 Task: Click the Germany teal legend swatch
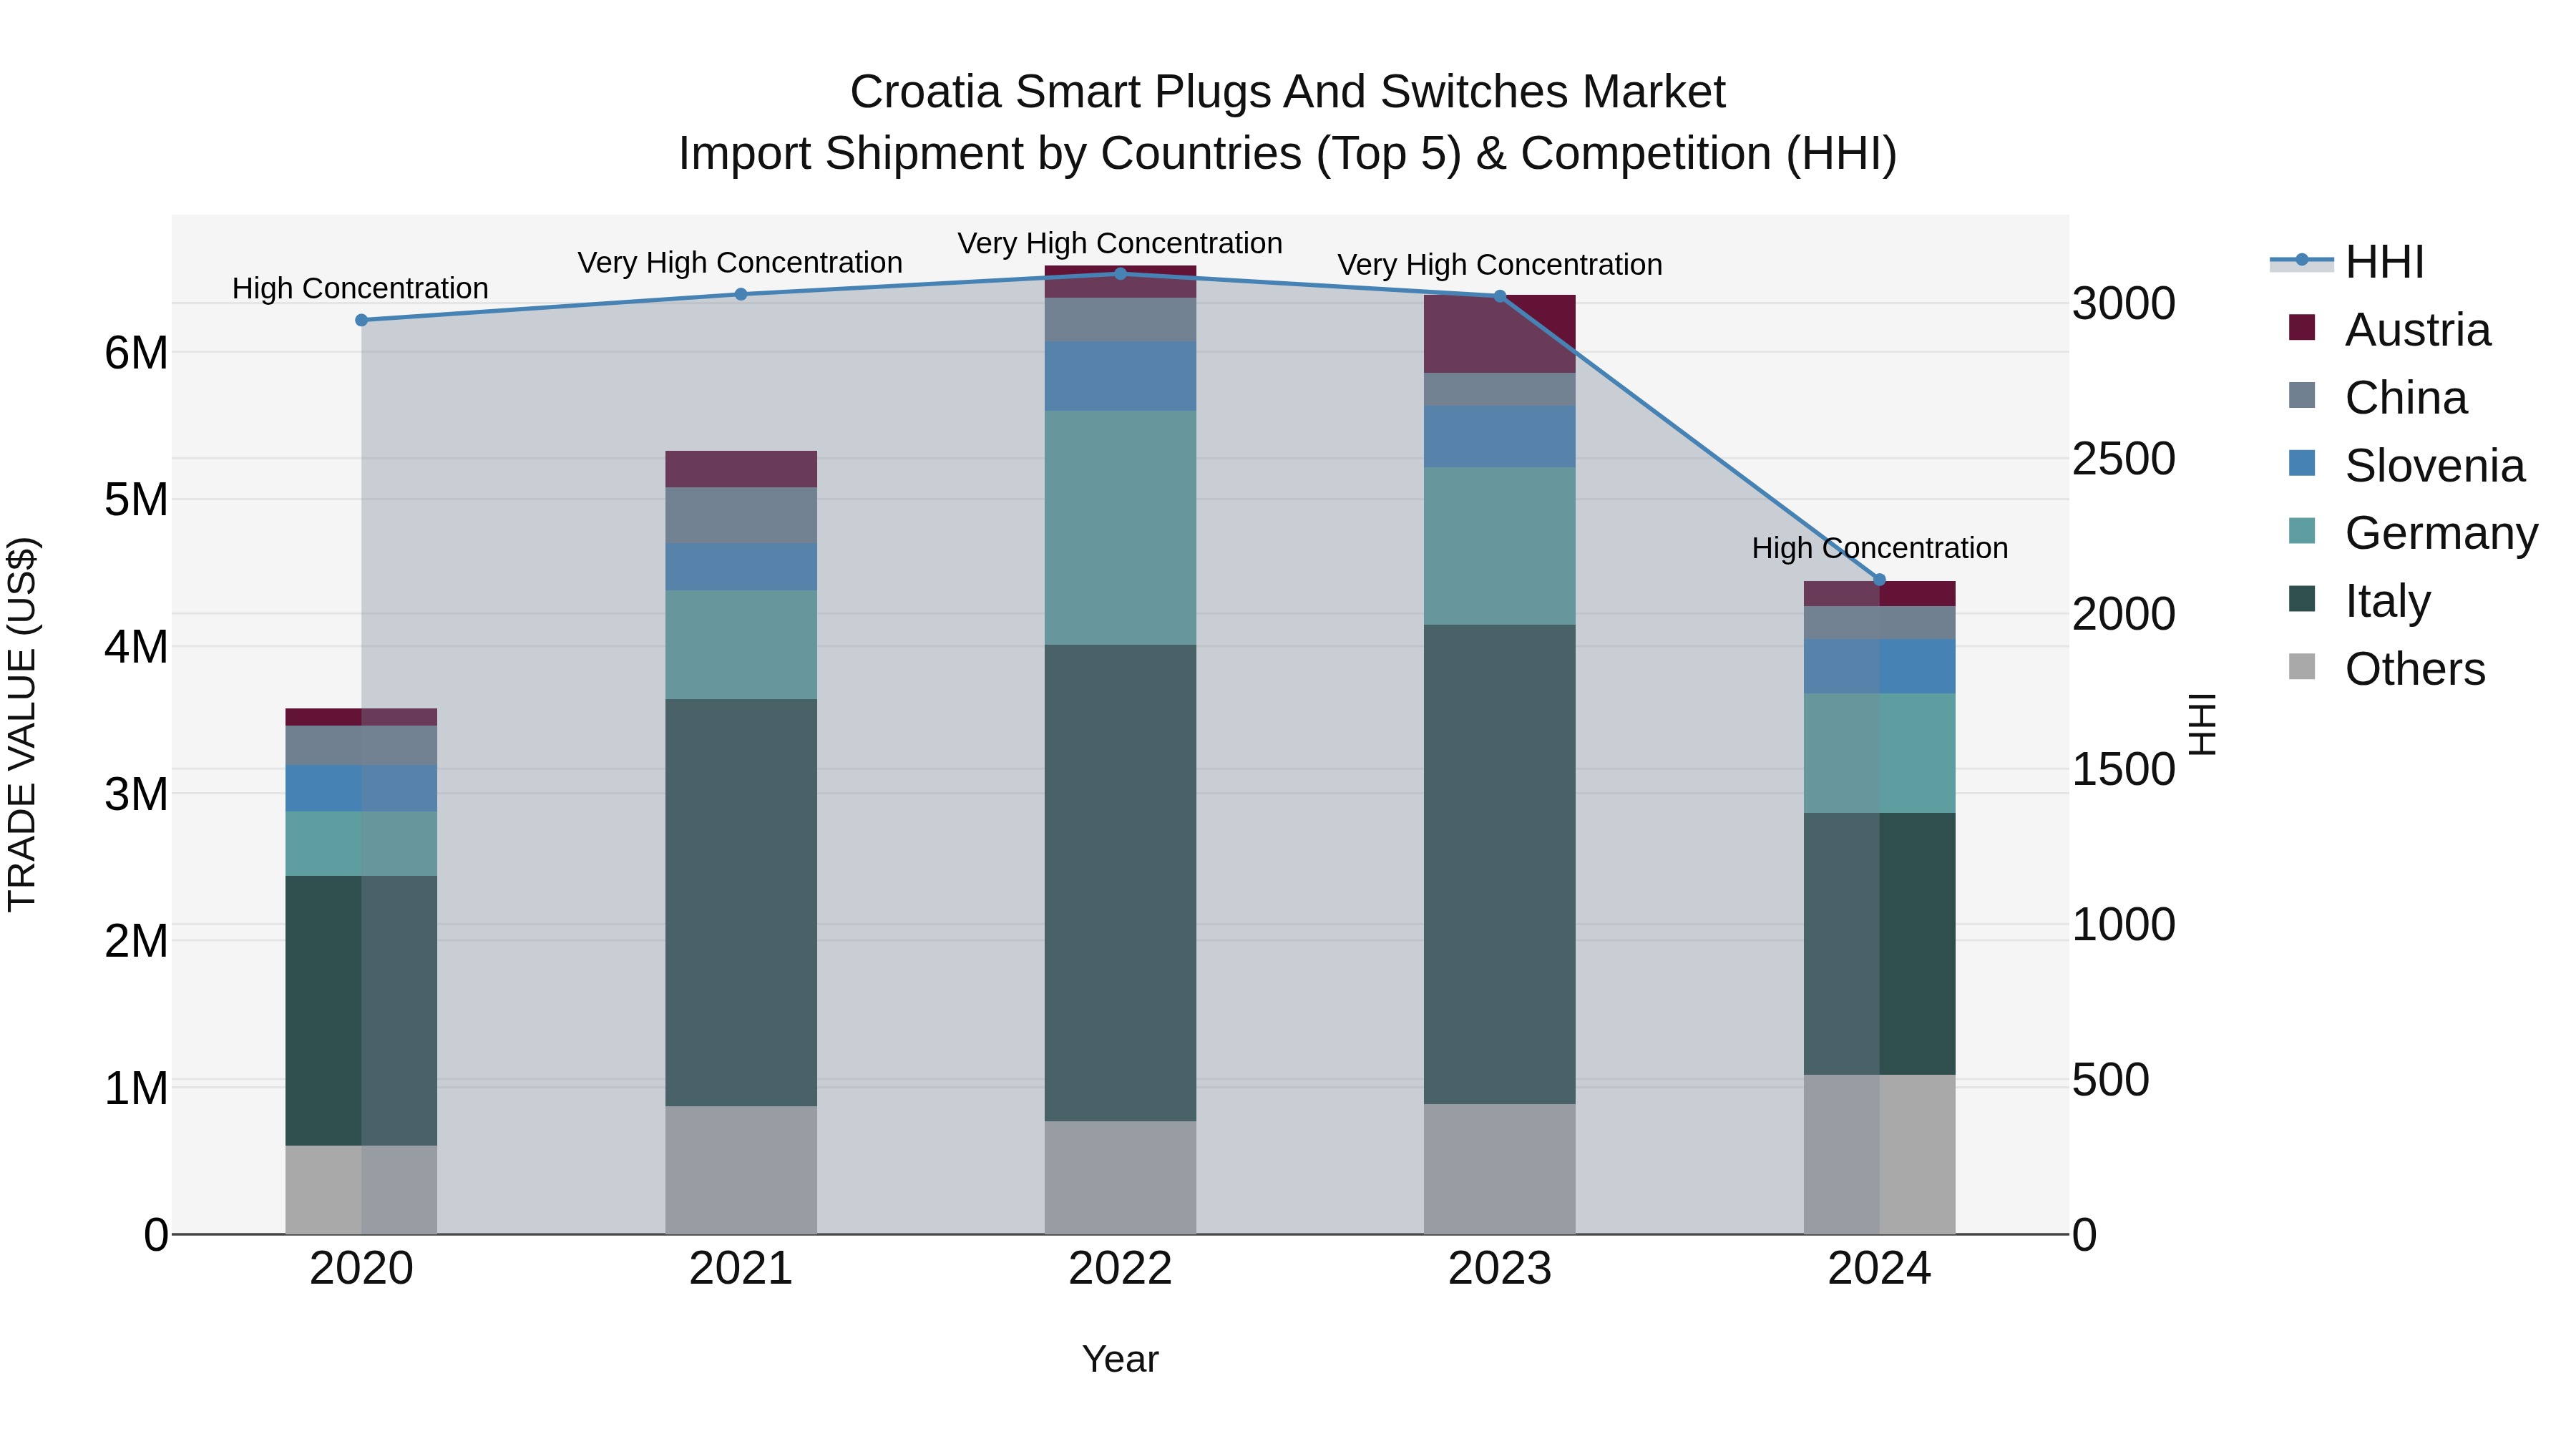point(2302,531)
